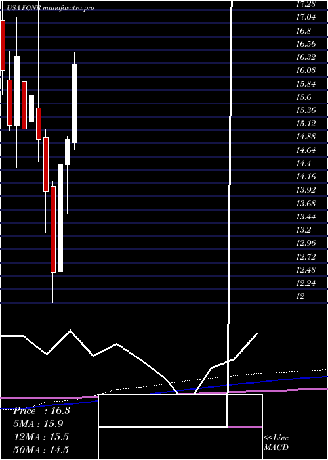Click the 12.72 price axis label
This screenshot has width=328, height=460.
pos(306,257)
